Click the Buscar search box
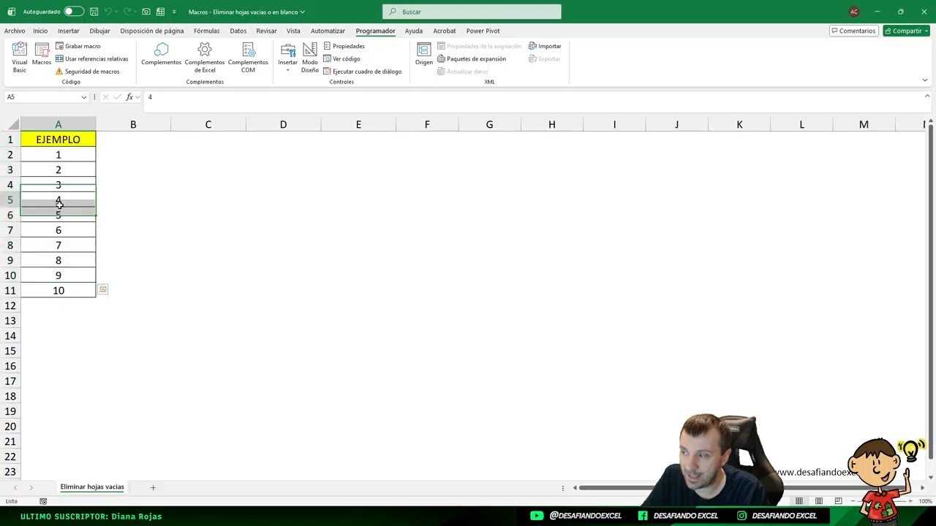The width and height of the screenshot is (936, 526). pos(472,12)
